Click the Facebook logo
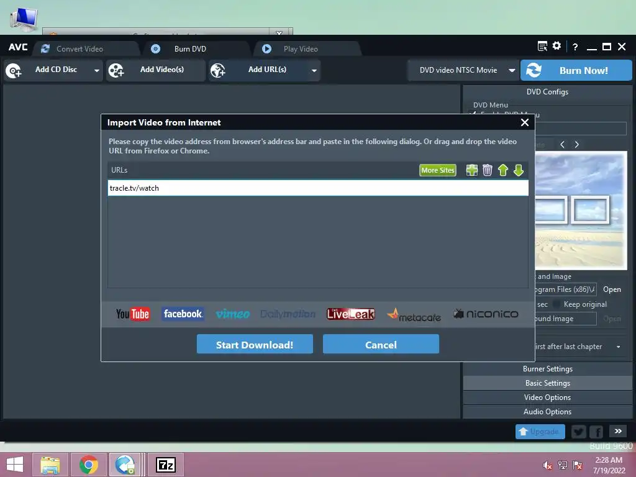Image resolution: width=636 pixels, height=477 pixels. coord(183,314)
